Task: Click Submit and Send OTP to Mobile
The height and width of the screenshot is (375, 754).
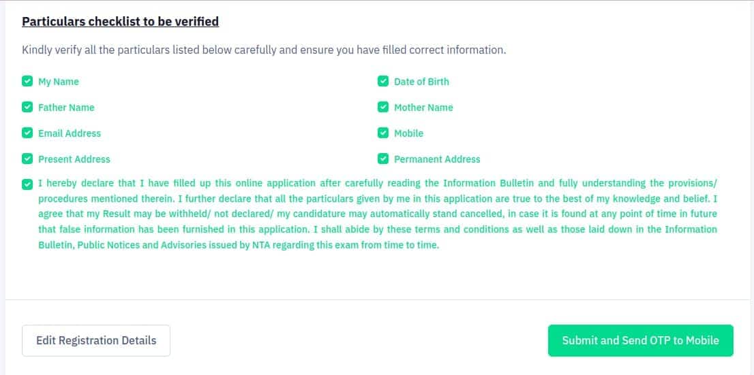Action: (641, 340)
